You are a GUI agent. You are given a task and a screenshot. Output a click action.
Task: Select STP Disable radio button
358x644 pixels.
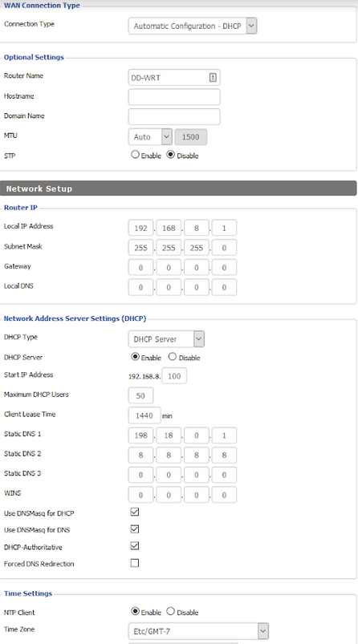(x=171, y=155)
